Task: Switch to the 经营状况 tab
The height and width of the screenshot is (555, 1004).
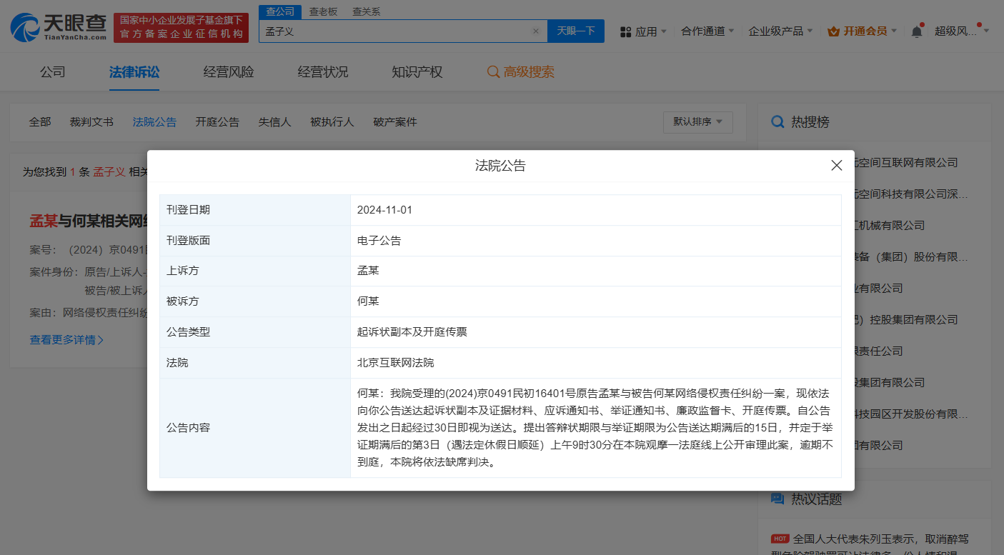Action: click(323, 71)
